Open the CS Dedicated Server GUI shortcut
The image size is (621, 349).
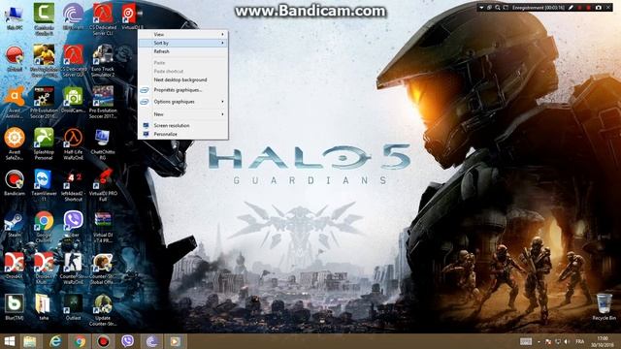[x=74, y=60]
